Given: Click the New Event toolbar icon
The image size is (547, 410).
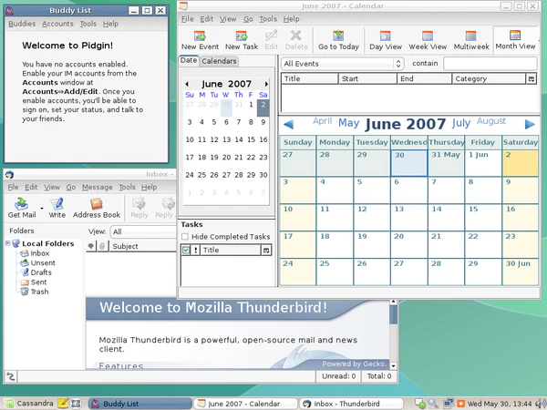Looking at the screenshot, I should point(201,40).
